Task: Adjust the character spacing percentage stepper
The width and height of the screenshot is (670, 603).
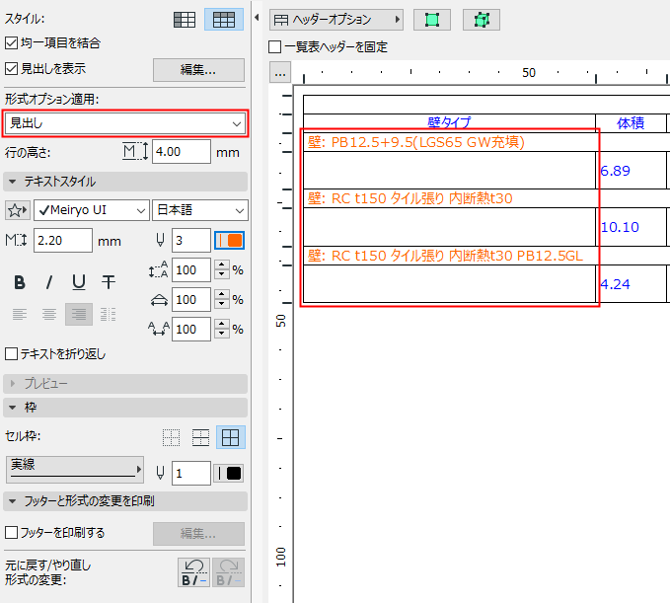Action: click(x=221, y=329)
